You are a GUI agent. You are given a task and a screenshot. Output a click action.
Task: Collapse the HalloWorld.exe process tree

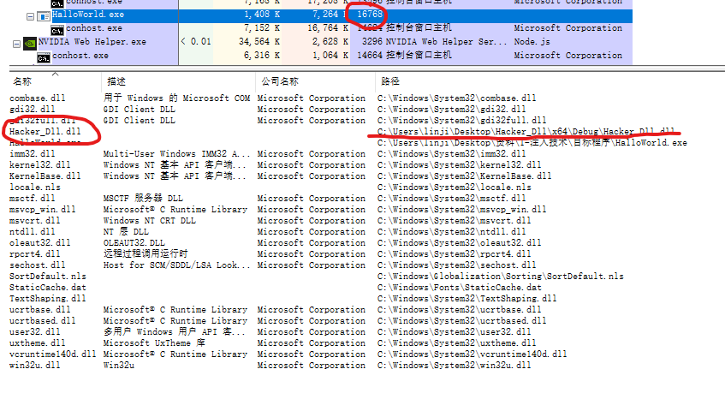(31, 16)
